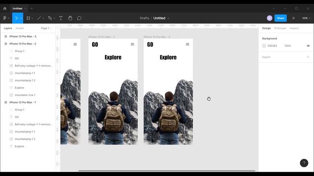Screen dimensions: 314x176
Task: Click the frame icon of iPhone 13 Pro Max - 3
Action: [5, 36]
